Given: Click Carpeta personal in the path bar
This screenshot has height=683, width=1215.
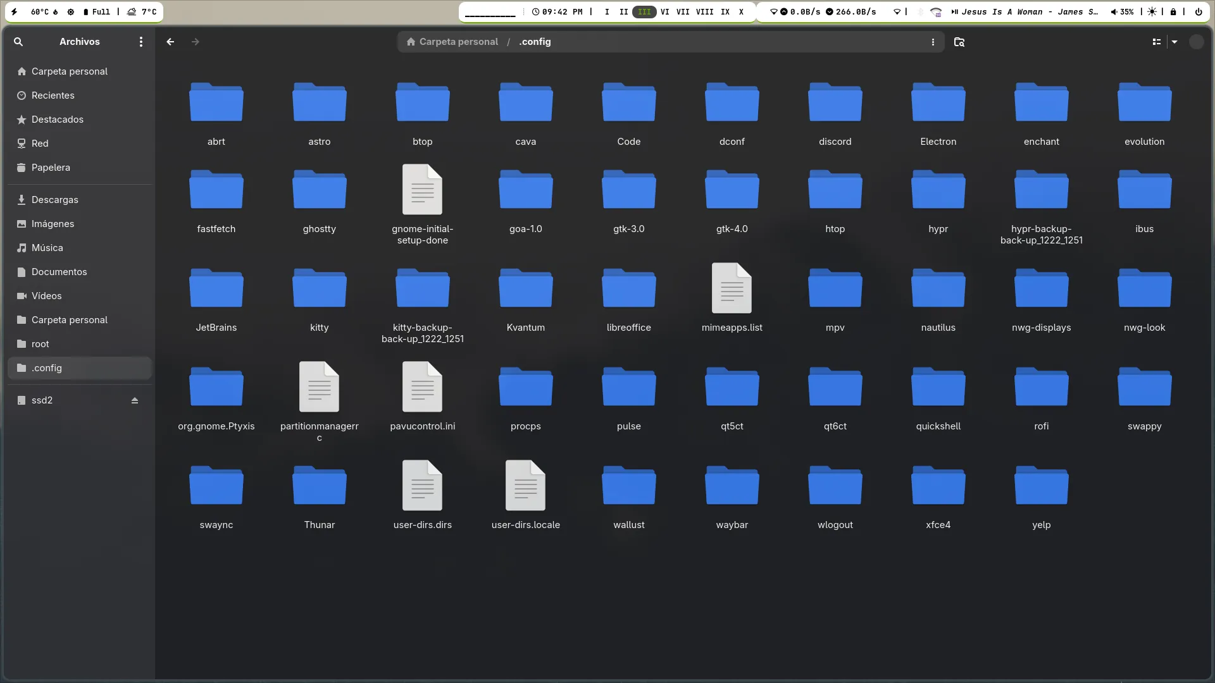Looking at the screenshot, I should click(452, 42).
